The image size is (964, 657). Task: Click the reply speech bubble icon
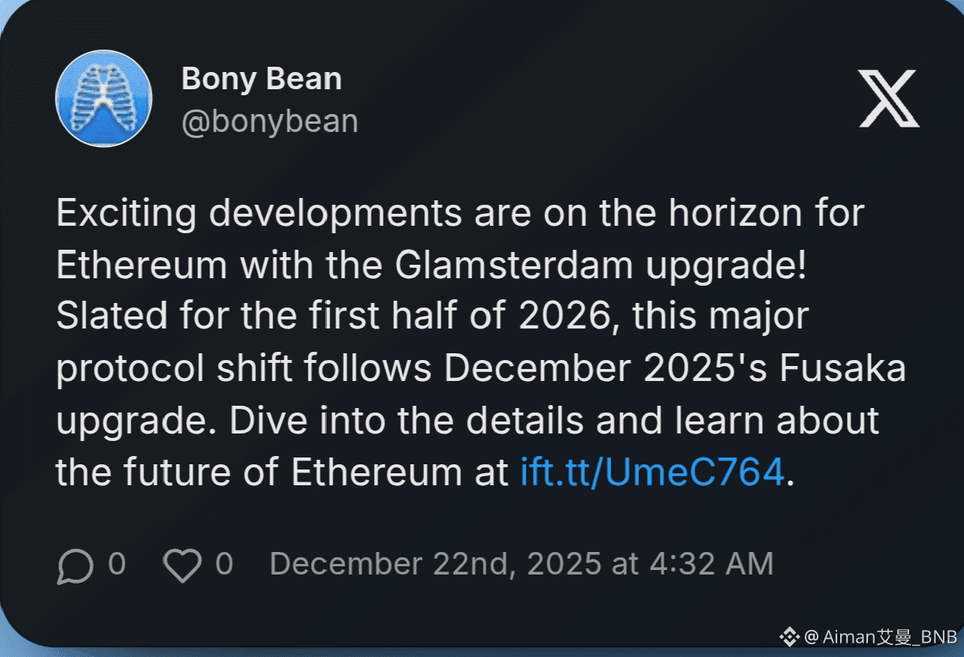[x=75, y=566]
